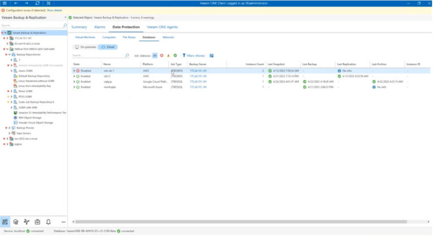The height and width of the screenshot is (237, 434).
Task: Toggle the red error job status filter
Action: (x=162, y=56)
